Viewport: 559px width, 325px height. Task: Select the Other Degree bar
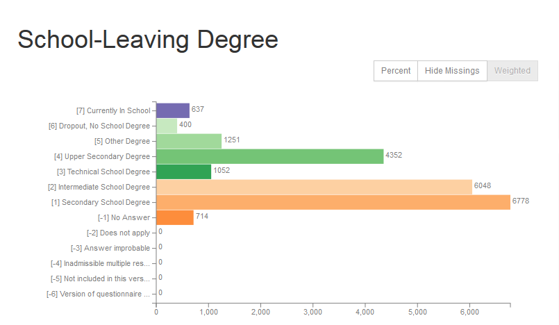tap(189, 141)
